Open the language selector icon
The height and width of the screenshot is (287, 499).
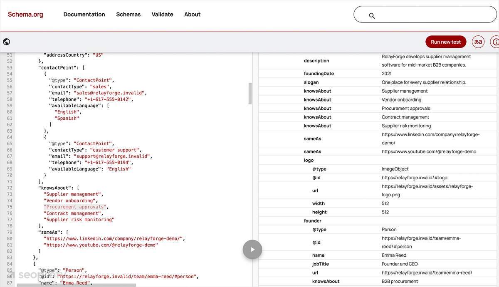(478, 42)
